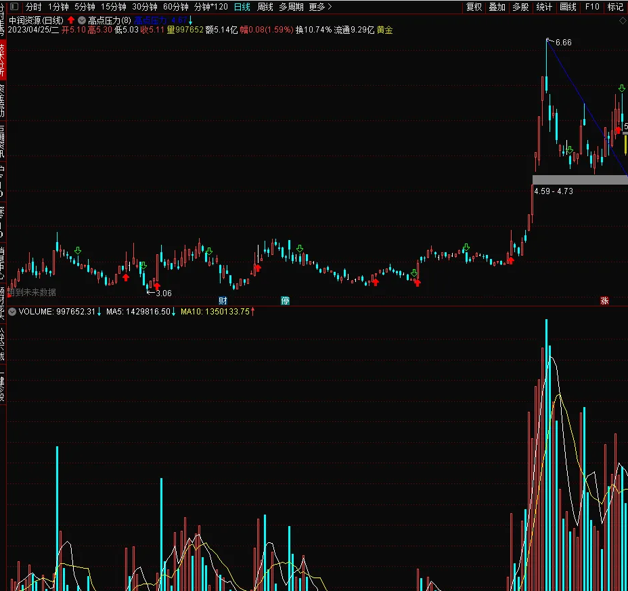
Task: Click the red 涨 marker on time axis
Action: pyautogui.click(x=604, y=300)
